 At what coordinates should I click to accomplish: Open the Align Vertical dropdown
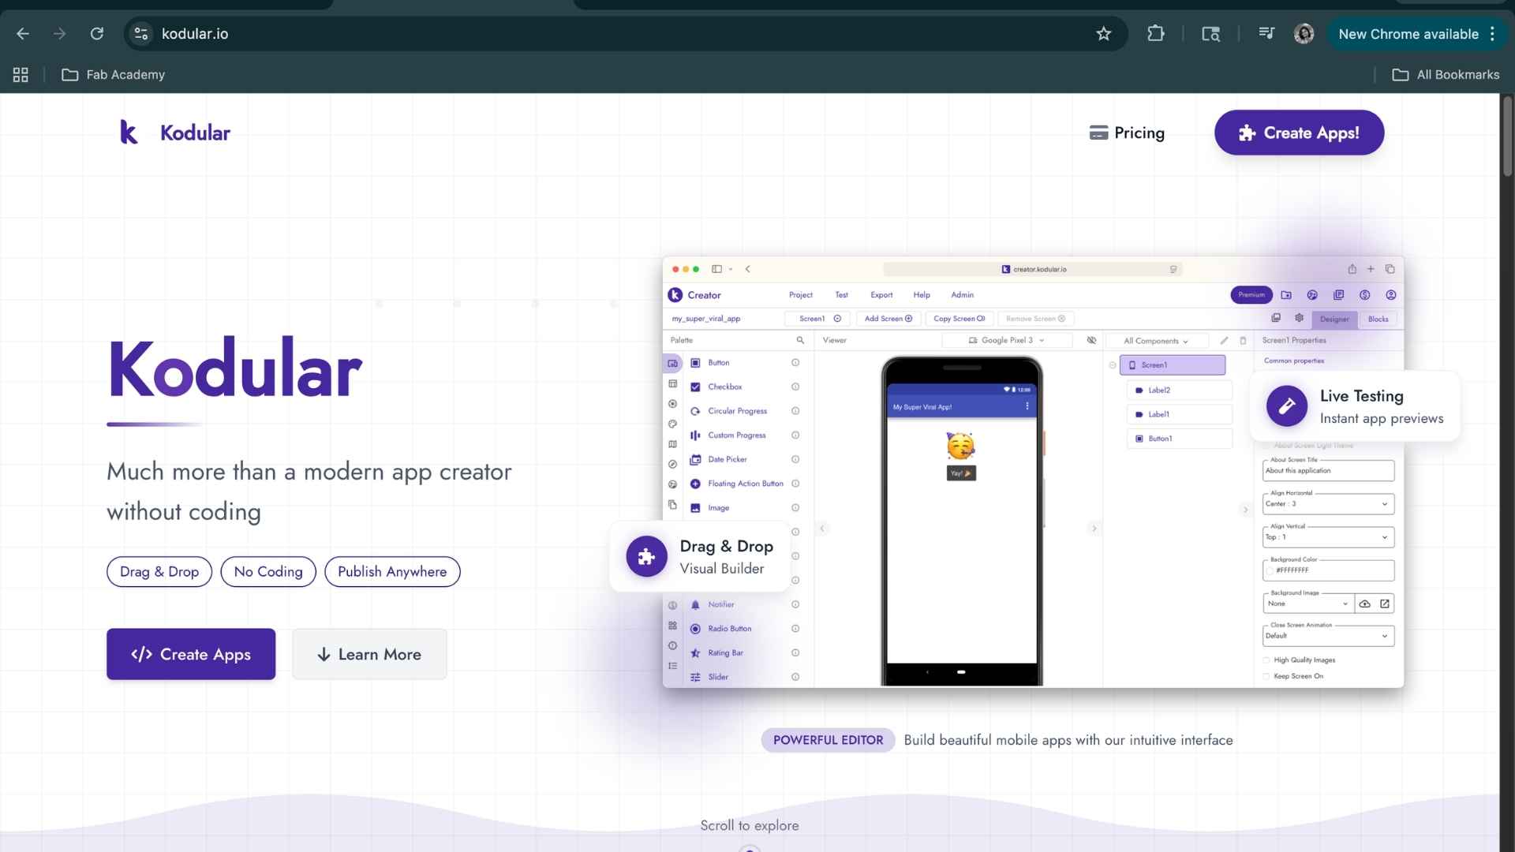click(x=1328, y=537)
